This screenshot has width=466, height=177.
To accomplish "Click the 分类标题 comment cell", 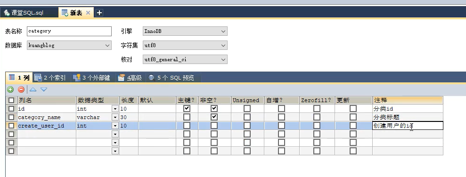I will (408, 117).
